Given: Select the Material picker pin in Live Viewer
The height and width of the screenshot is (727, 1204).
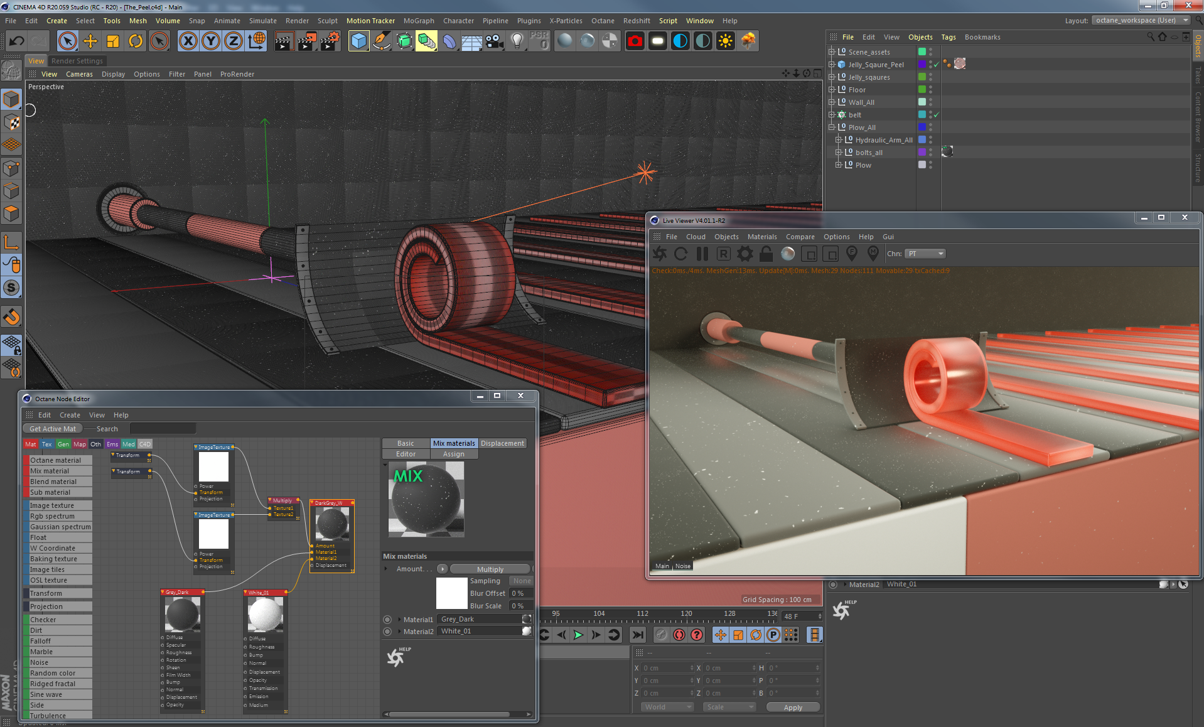Looking at the screenshot, I should pos(873,254).
